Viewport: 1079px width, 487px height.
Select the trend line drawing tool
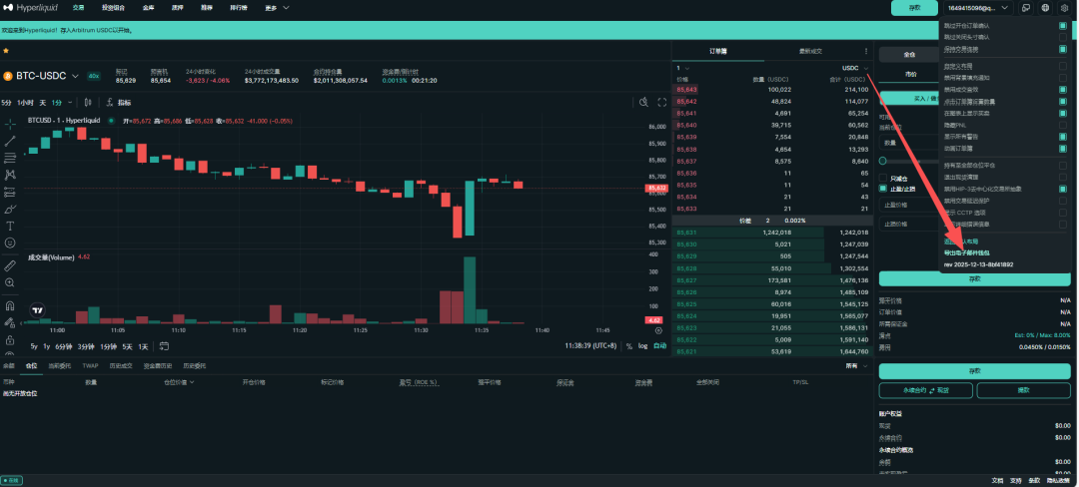click(x=10, y=141)
